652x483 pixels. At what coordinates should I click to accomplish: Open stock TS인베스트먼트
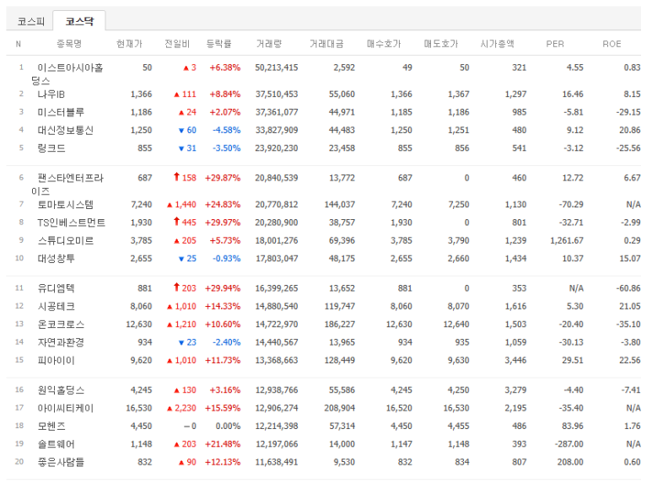click(x=71, y=223)
